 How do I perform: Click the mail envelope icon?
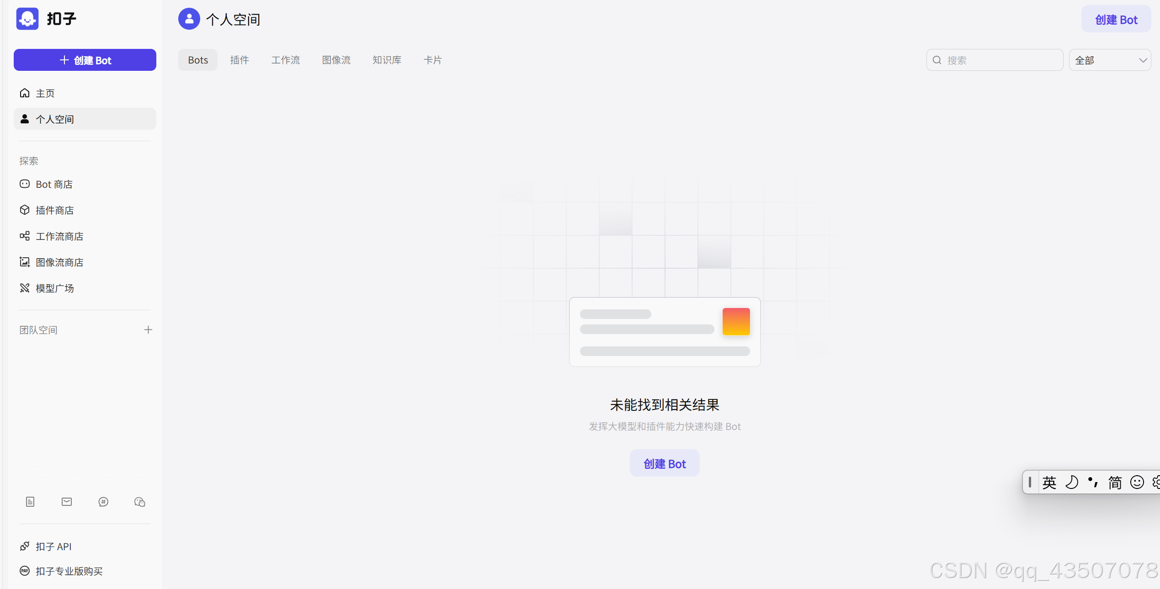[67, 502]
